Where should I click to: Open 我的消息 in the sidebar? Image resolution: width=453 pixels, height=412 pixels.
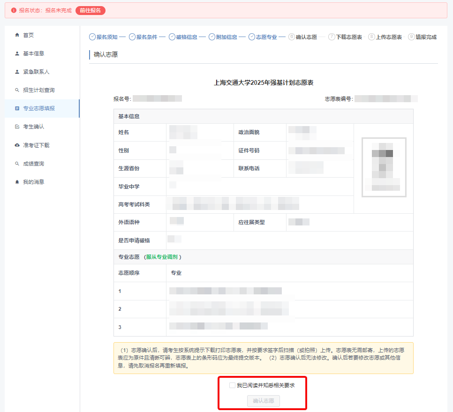point(42,182)
